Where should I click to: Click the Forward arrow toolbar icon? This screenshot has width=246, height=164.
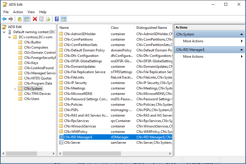click(11, 19)
